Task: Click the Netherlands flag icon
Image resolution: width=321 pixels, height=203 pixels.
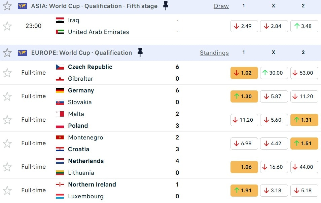Action: point(60,161)
